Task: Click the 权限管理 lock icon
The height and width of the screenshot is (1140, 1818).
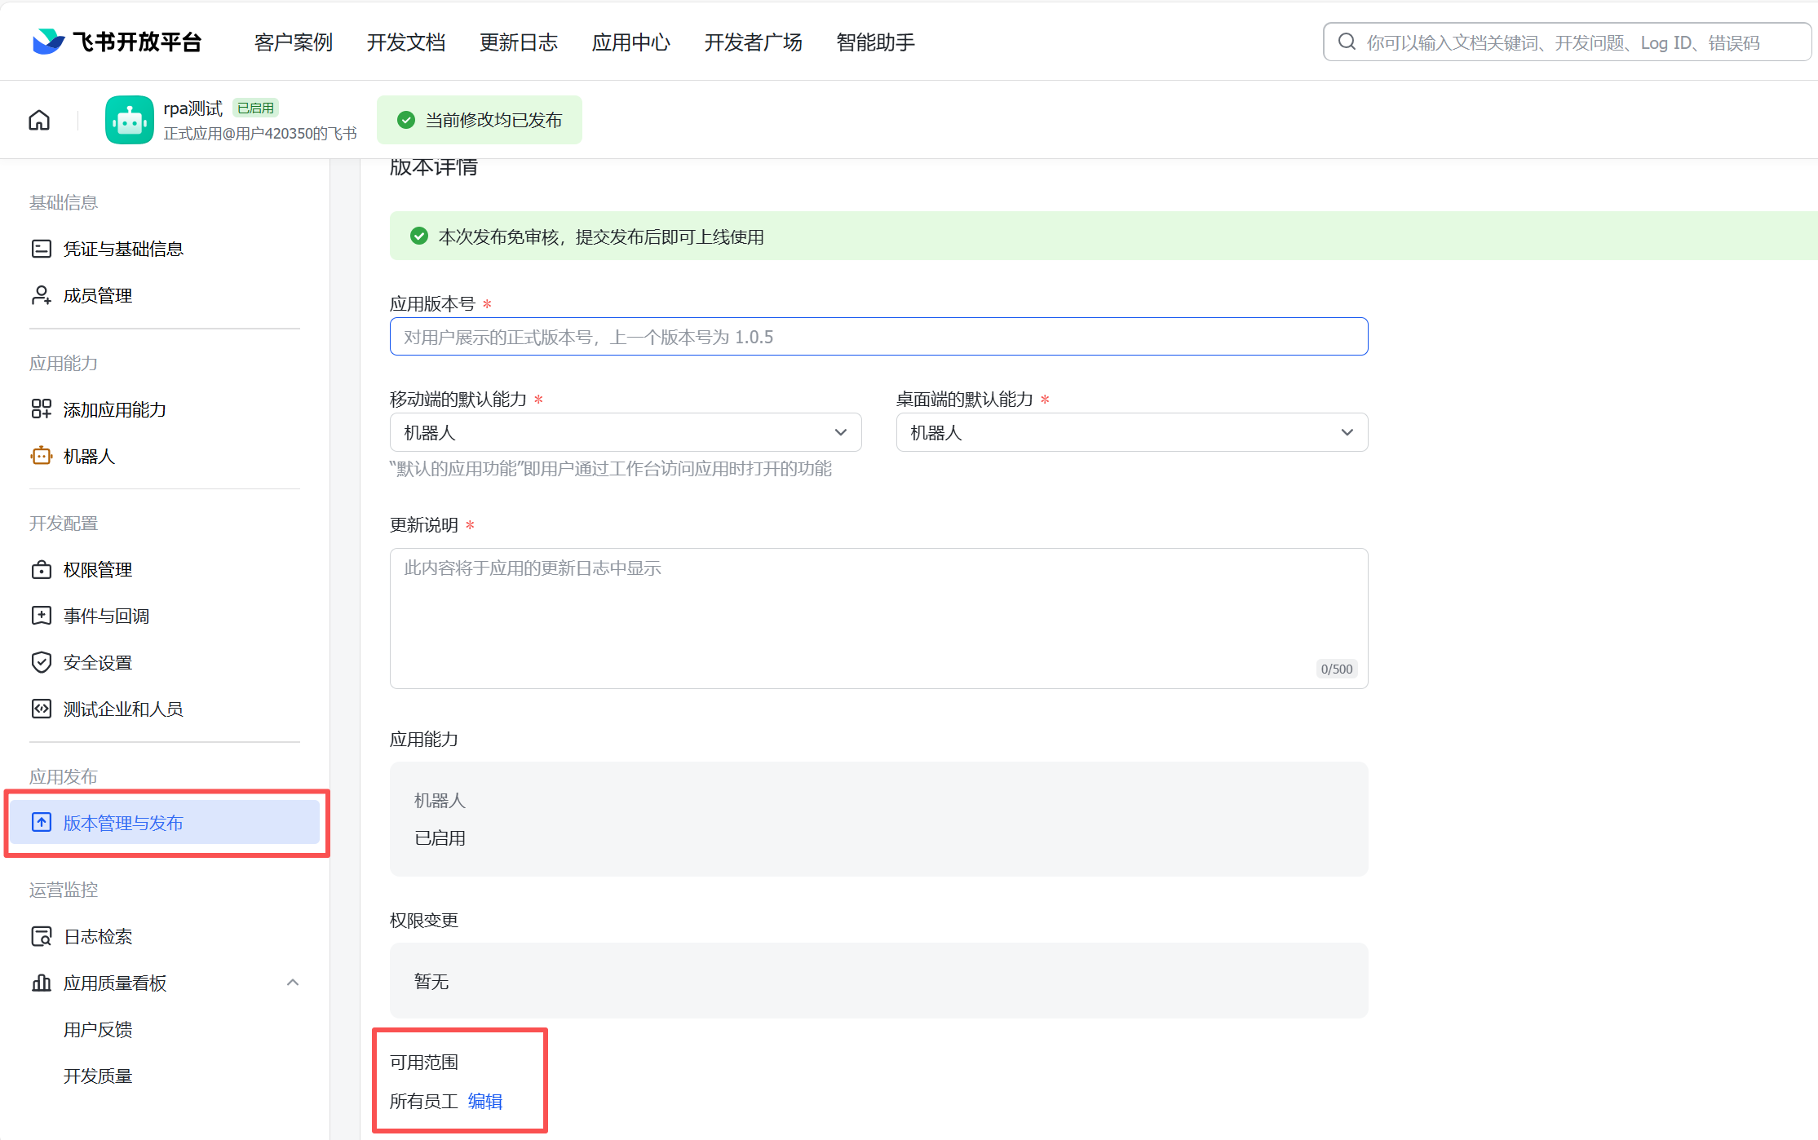Action: pos(41,569)
